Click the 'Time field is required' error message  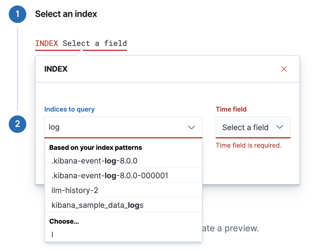249,145
